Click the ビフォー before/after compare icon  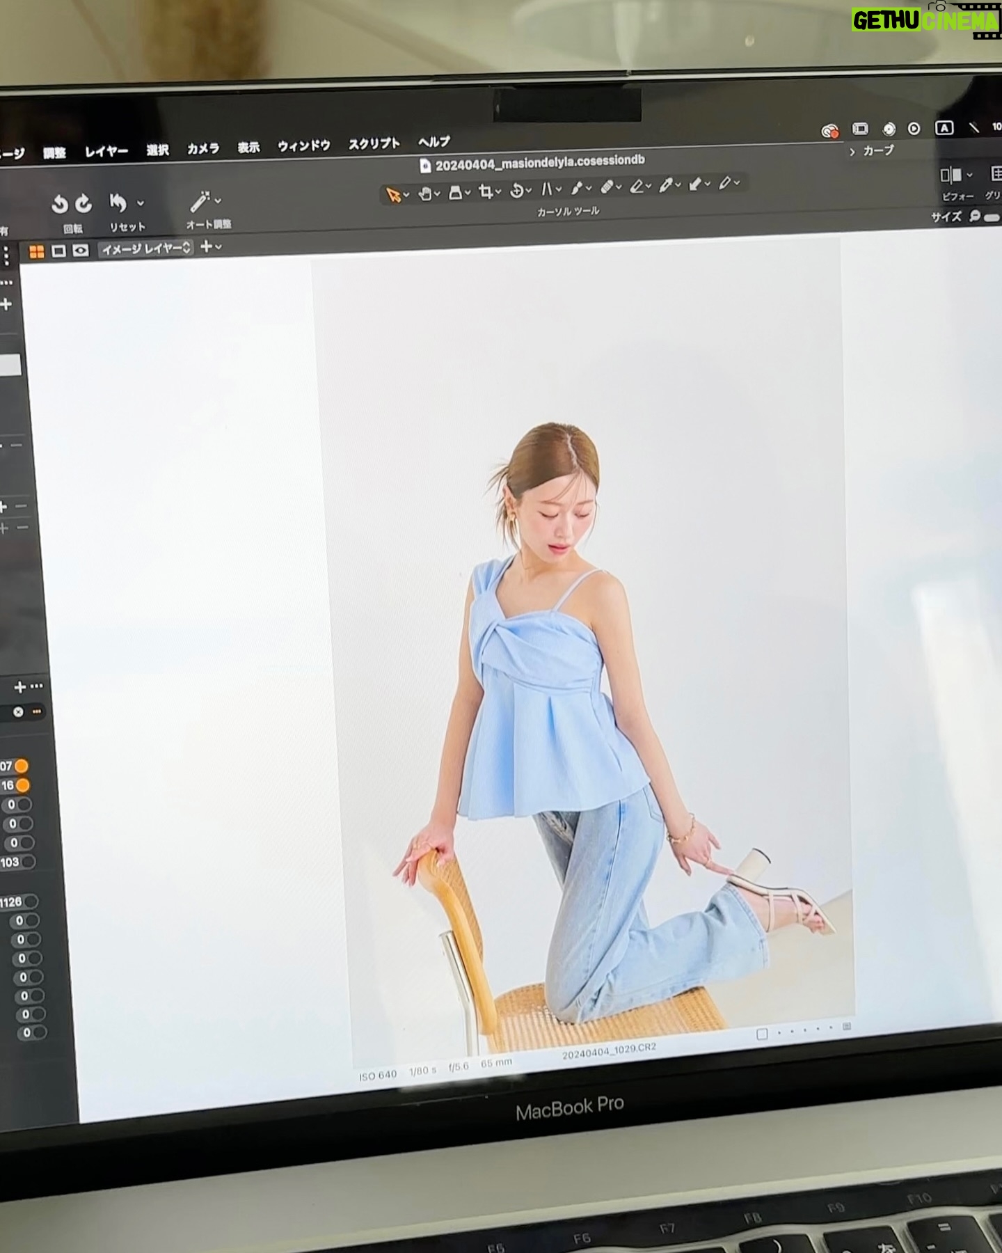pos(951,175)
